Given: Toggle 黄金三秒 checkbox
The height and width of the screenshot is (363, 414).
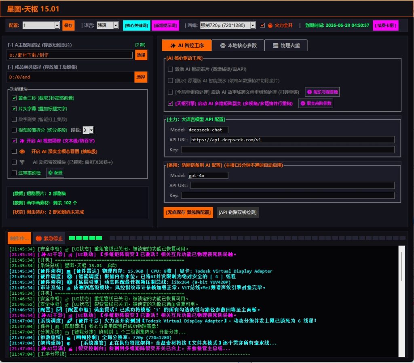Looking at the screenshot, I should pyautogui.click(x=14, y=98).
